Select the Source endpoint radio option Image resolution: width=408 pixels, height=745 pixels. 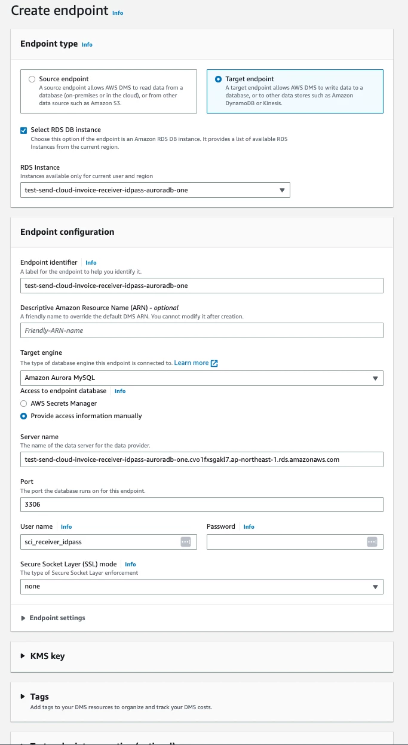32,79
